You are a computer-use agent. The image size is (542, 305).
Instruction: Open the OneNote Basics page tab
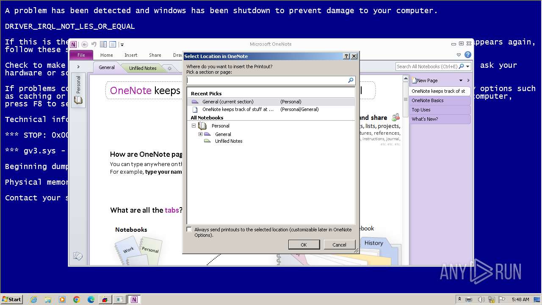coord(440,100)
